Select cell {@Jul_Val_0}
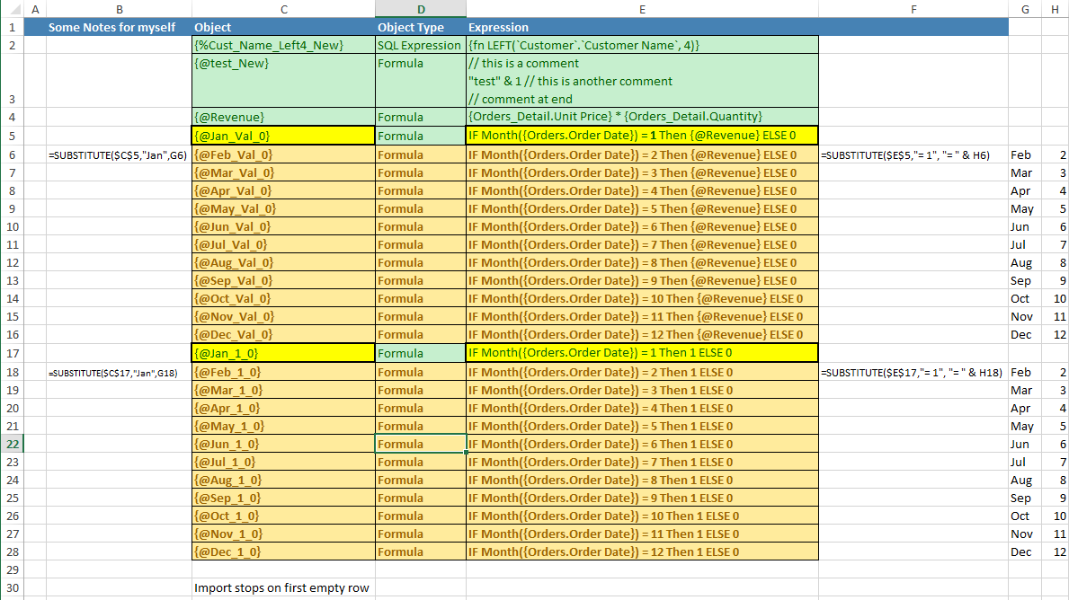The image size is (1069, 600). pyautogui.click(x=283, y=244)
